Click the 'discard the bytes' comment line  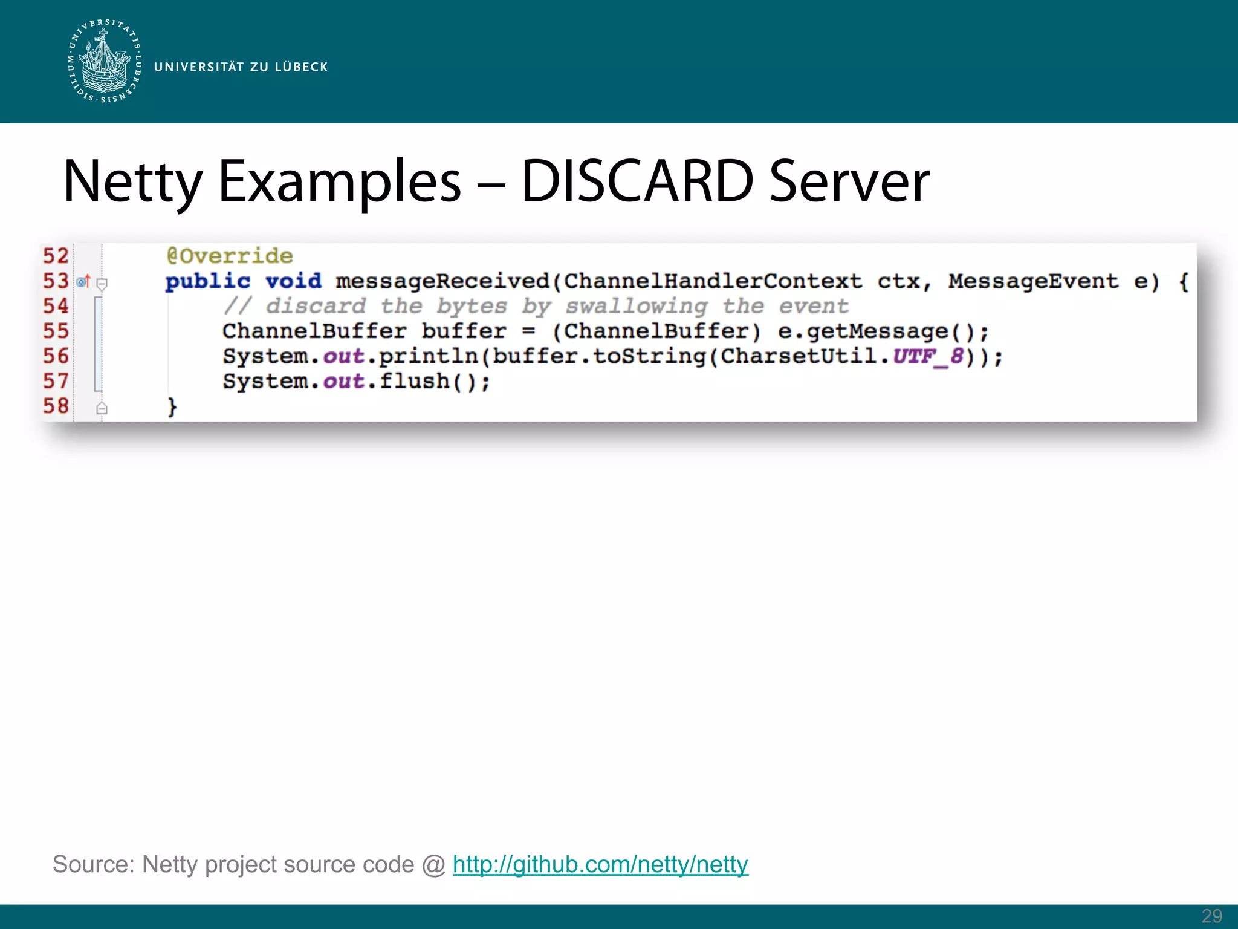535,306
